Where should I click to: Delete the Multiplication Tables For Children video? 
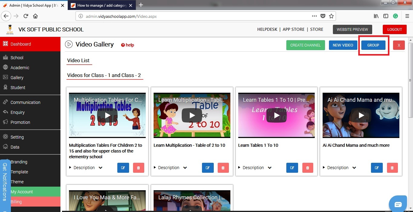138,168
